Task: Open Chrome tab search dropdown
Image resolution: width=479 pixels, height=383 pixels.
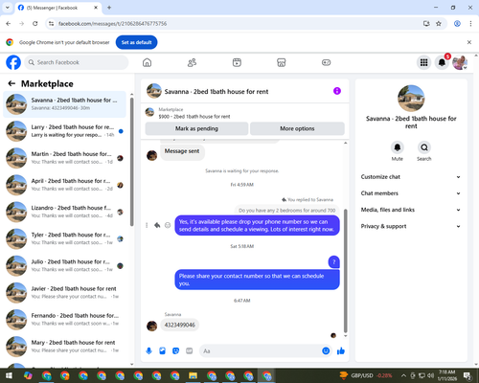Action: click(7, 8)
